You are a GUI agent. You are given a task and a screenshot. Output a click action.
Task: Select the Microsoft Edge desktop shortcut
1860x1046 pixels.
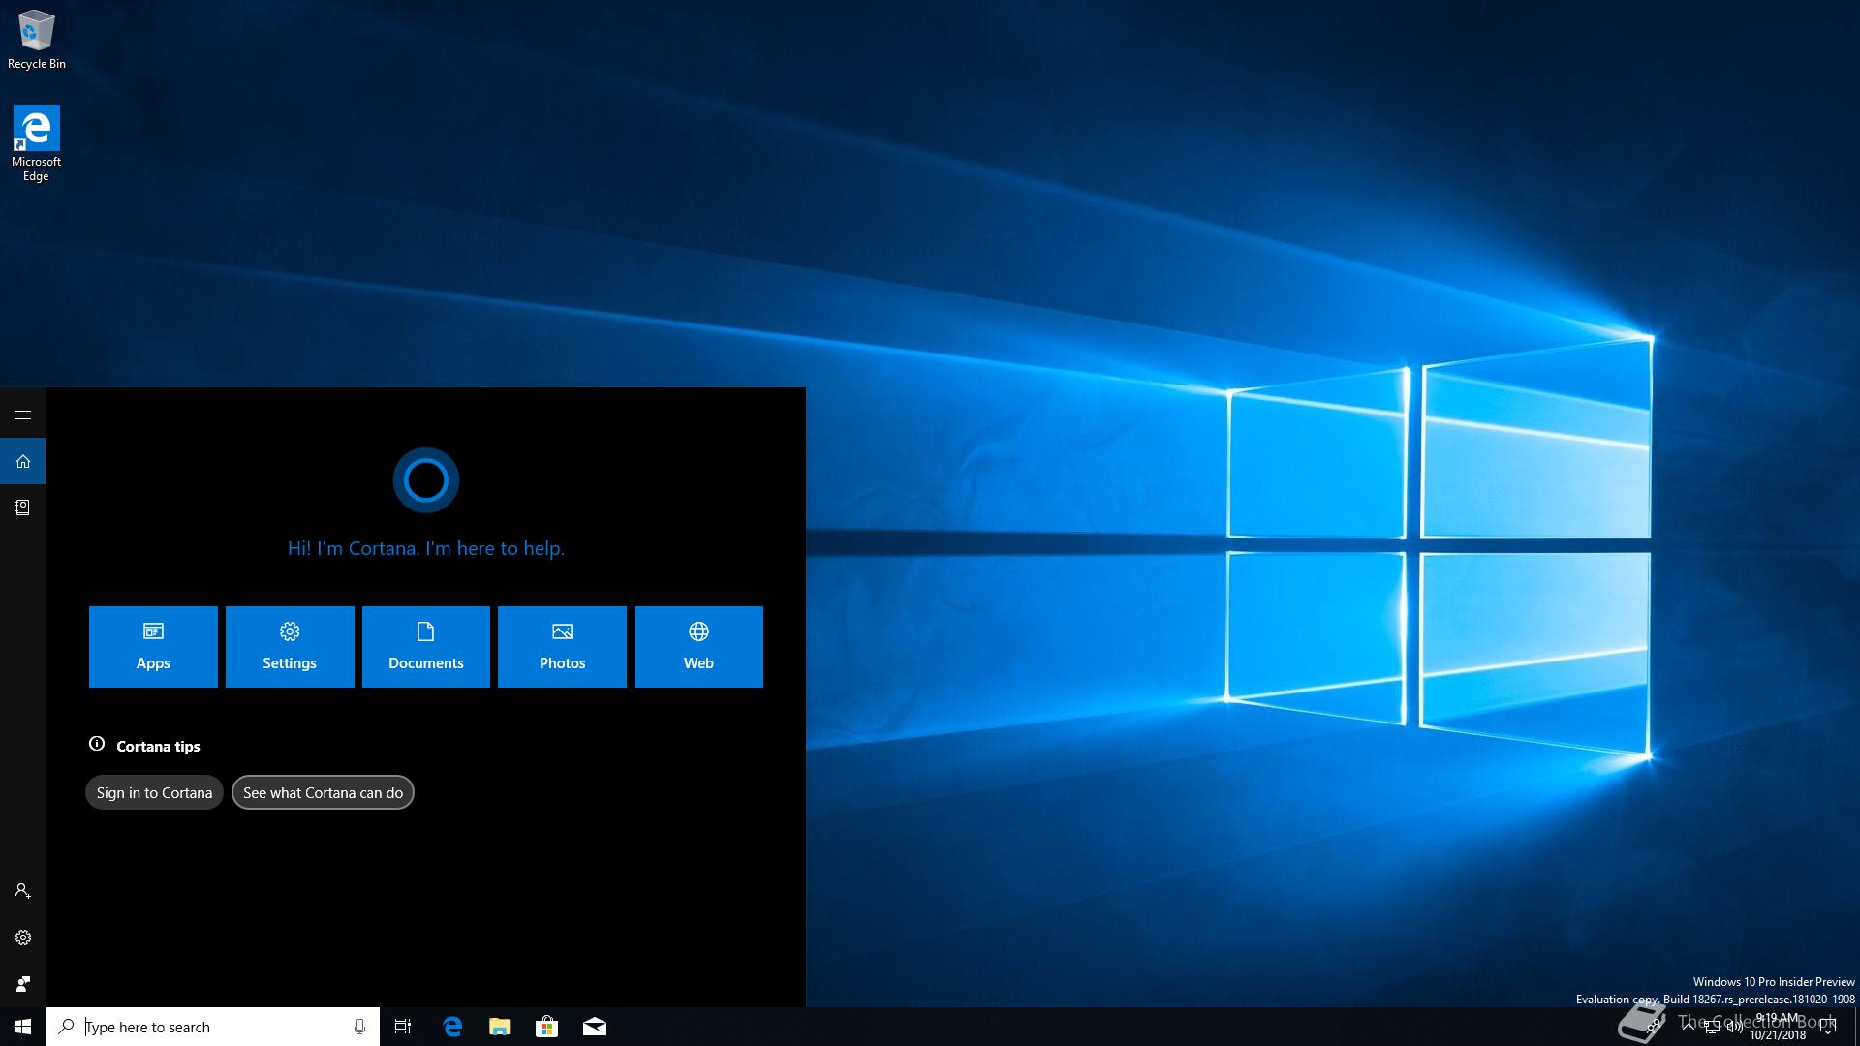click(36, 143)
